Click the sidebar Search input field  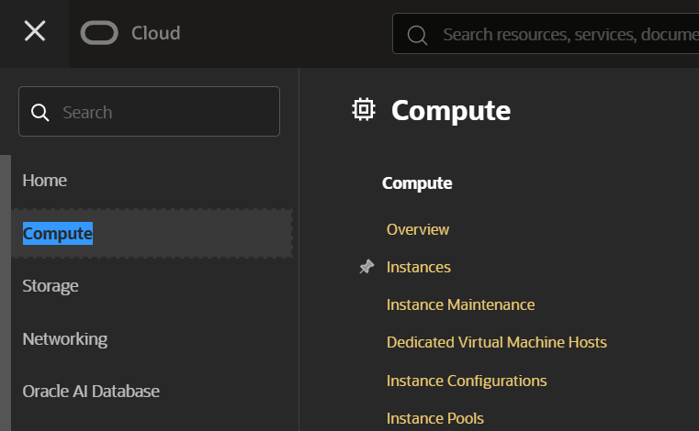point(149,112)
